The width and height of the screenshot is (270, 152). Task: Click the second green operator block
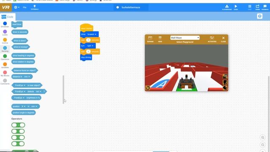point(18,131)
